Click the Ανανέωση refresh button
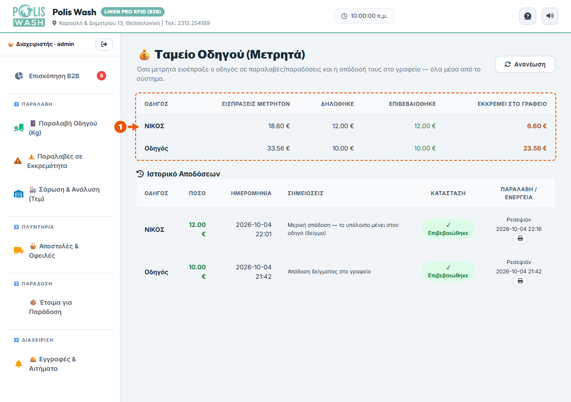This screenshot has width=571, height=402. [525, 64]
